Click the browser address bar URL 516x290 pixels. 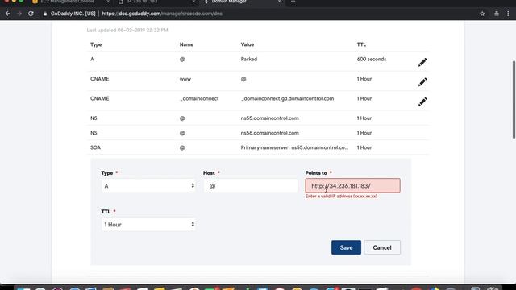162,14
